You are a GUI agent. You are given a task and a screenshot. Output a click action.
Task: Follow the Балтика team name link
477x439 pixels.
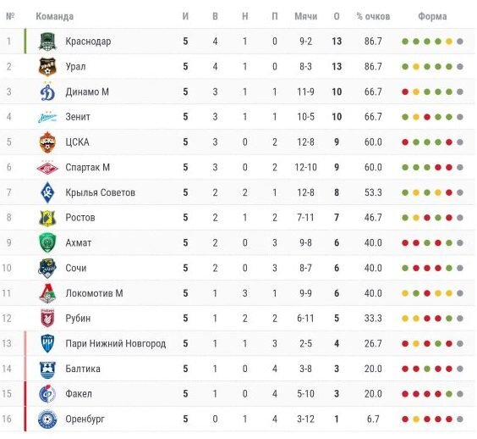tap(83, 369)
